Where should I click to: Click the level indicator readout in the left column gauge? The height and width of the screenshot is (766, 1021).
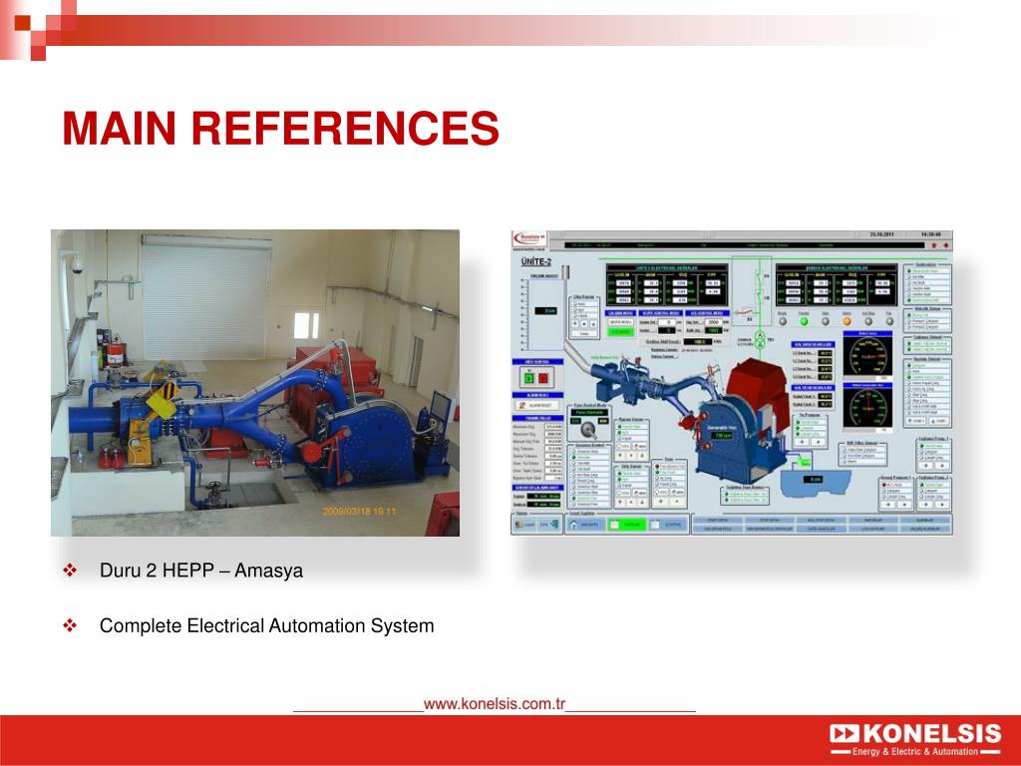(545, 311)
